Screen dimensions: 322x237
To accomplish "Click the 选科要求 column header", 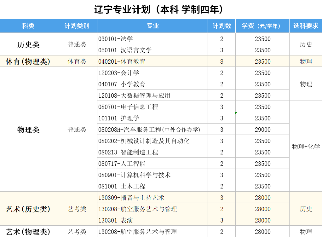I will [x=306, y=26].
